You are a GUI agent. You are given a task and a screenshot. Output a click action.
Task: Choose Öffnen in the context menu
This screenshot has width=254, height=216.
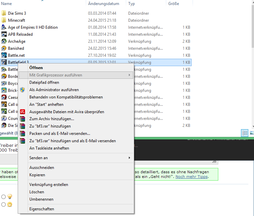coord(36,68)
